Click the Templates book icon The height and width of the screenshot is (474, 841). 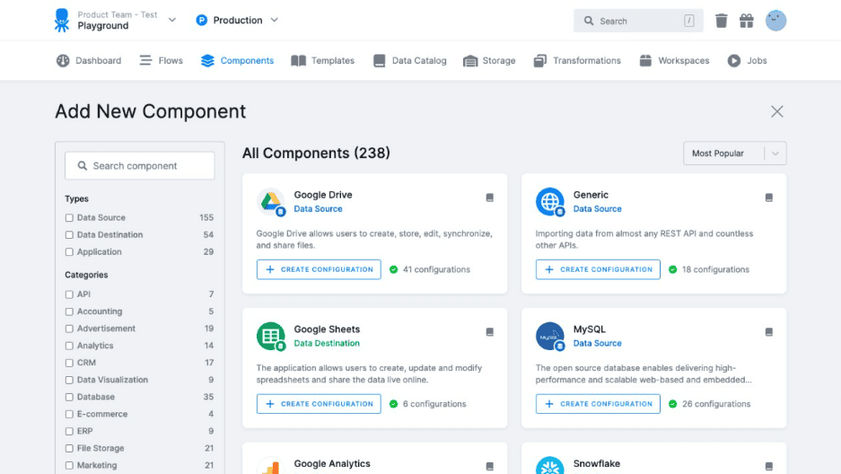(x=298, y=60)
